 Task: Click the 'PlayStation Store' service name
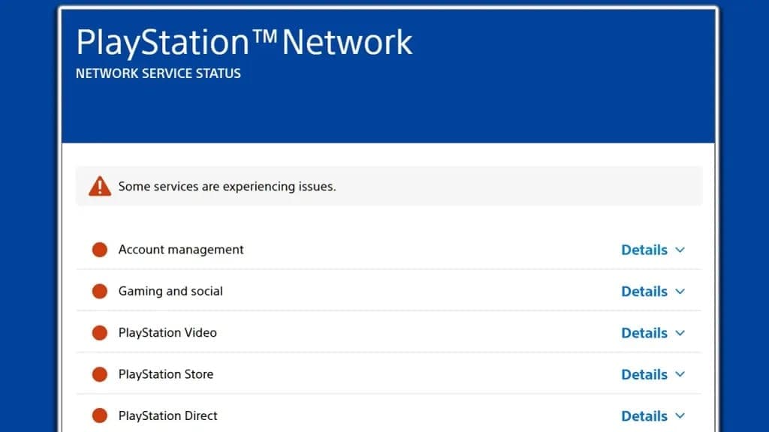[x=166, y=374]
